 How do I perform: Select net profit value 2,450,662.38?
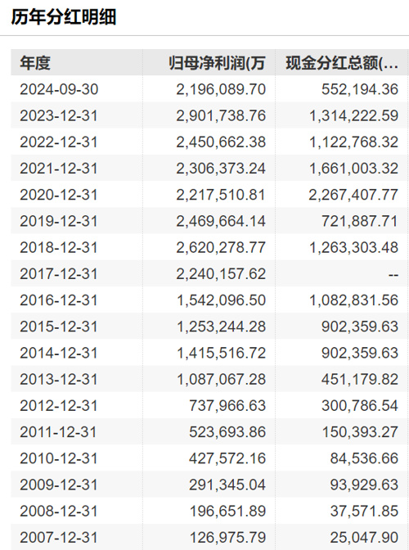[x=221, y=142]
